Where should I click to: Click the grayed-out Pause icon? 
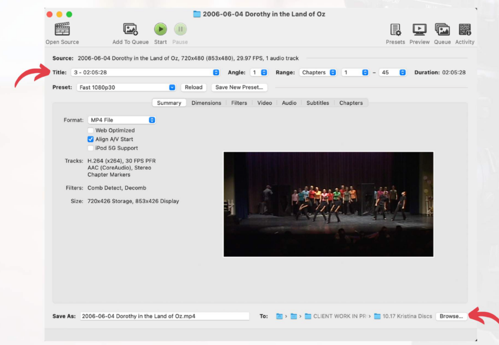pyautogui.click(x=180, y=29)
